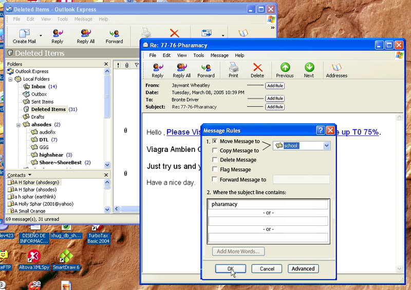This screenshot has height=290, width=411.
Task: Click Forward in the message window toolbar
Action: tap(206, 70)
